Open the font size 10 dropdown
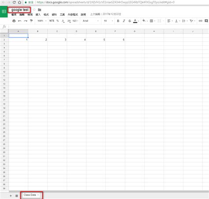The width and height of the screenshot is (209, 199). tap(108, 21)
